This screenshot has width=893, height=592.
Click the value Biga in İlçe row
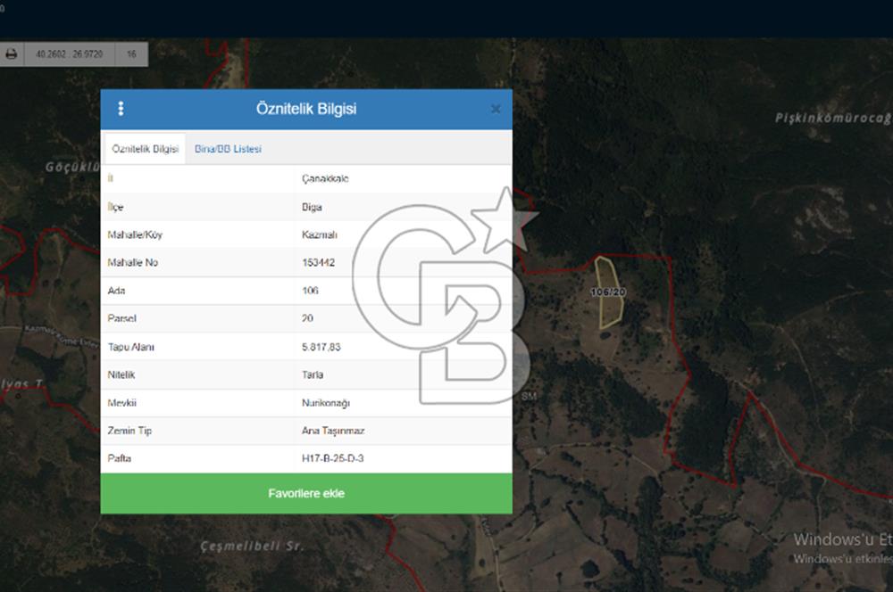coord(312,207)
